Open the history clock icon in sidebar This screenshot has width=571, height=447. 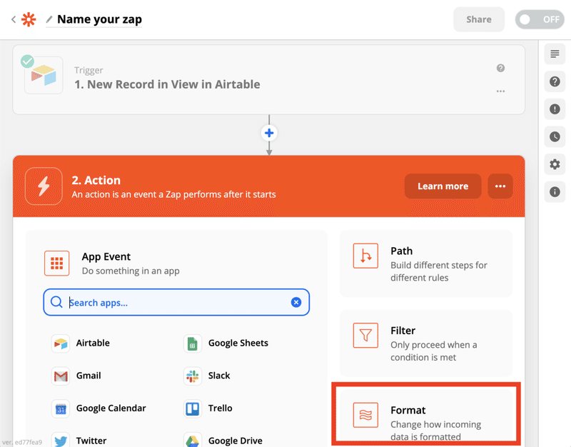pos(555,136)
